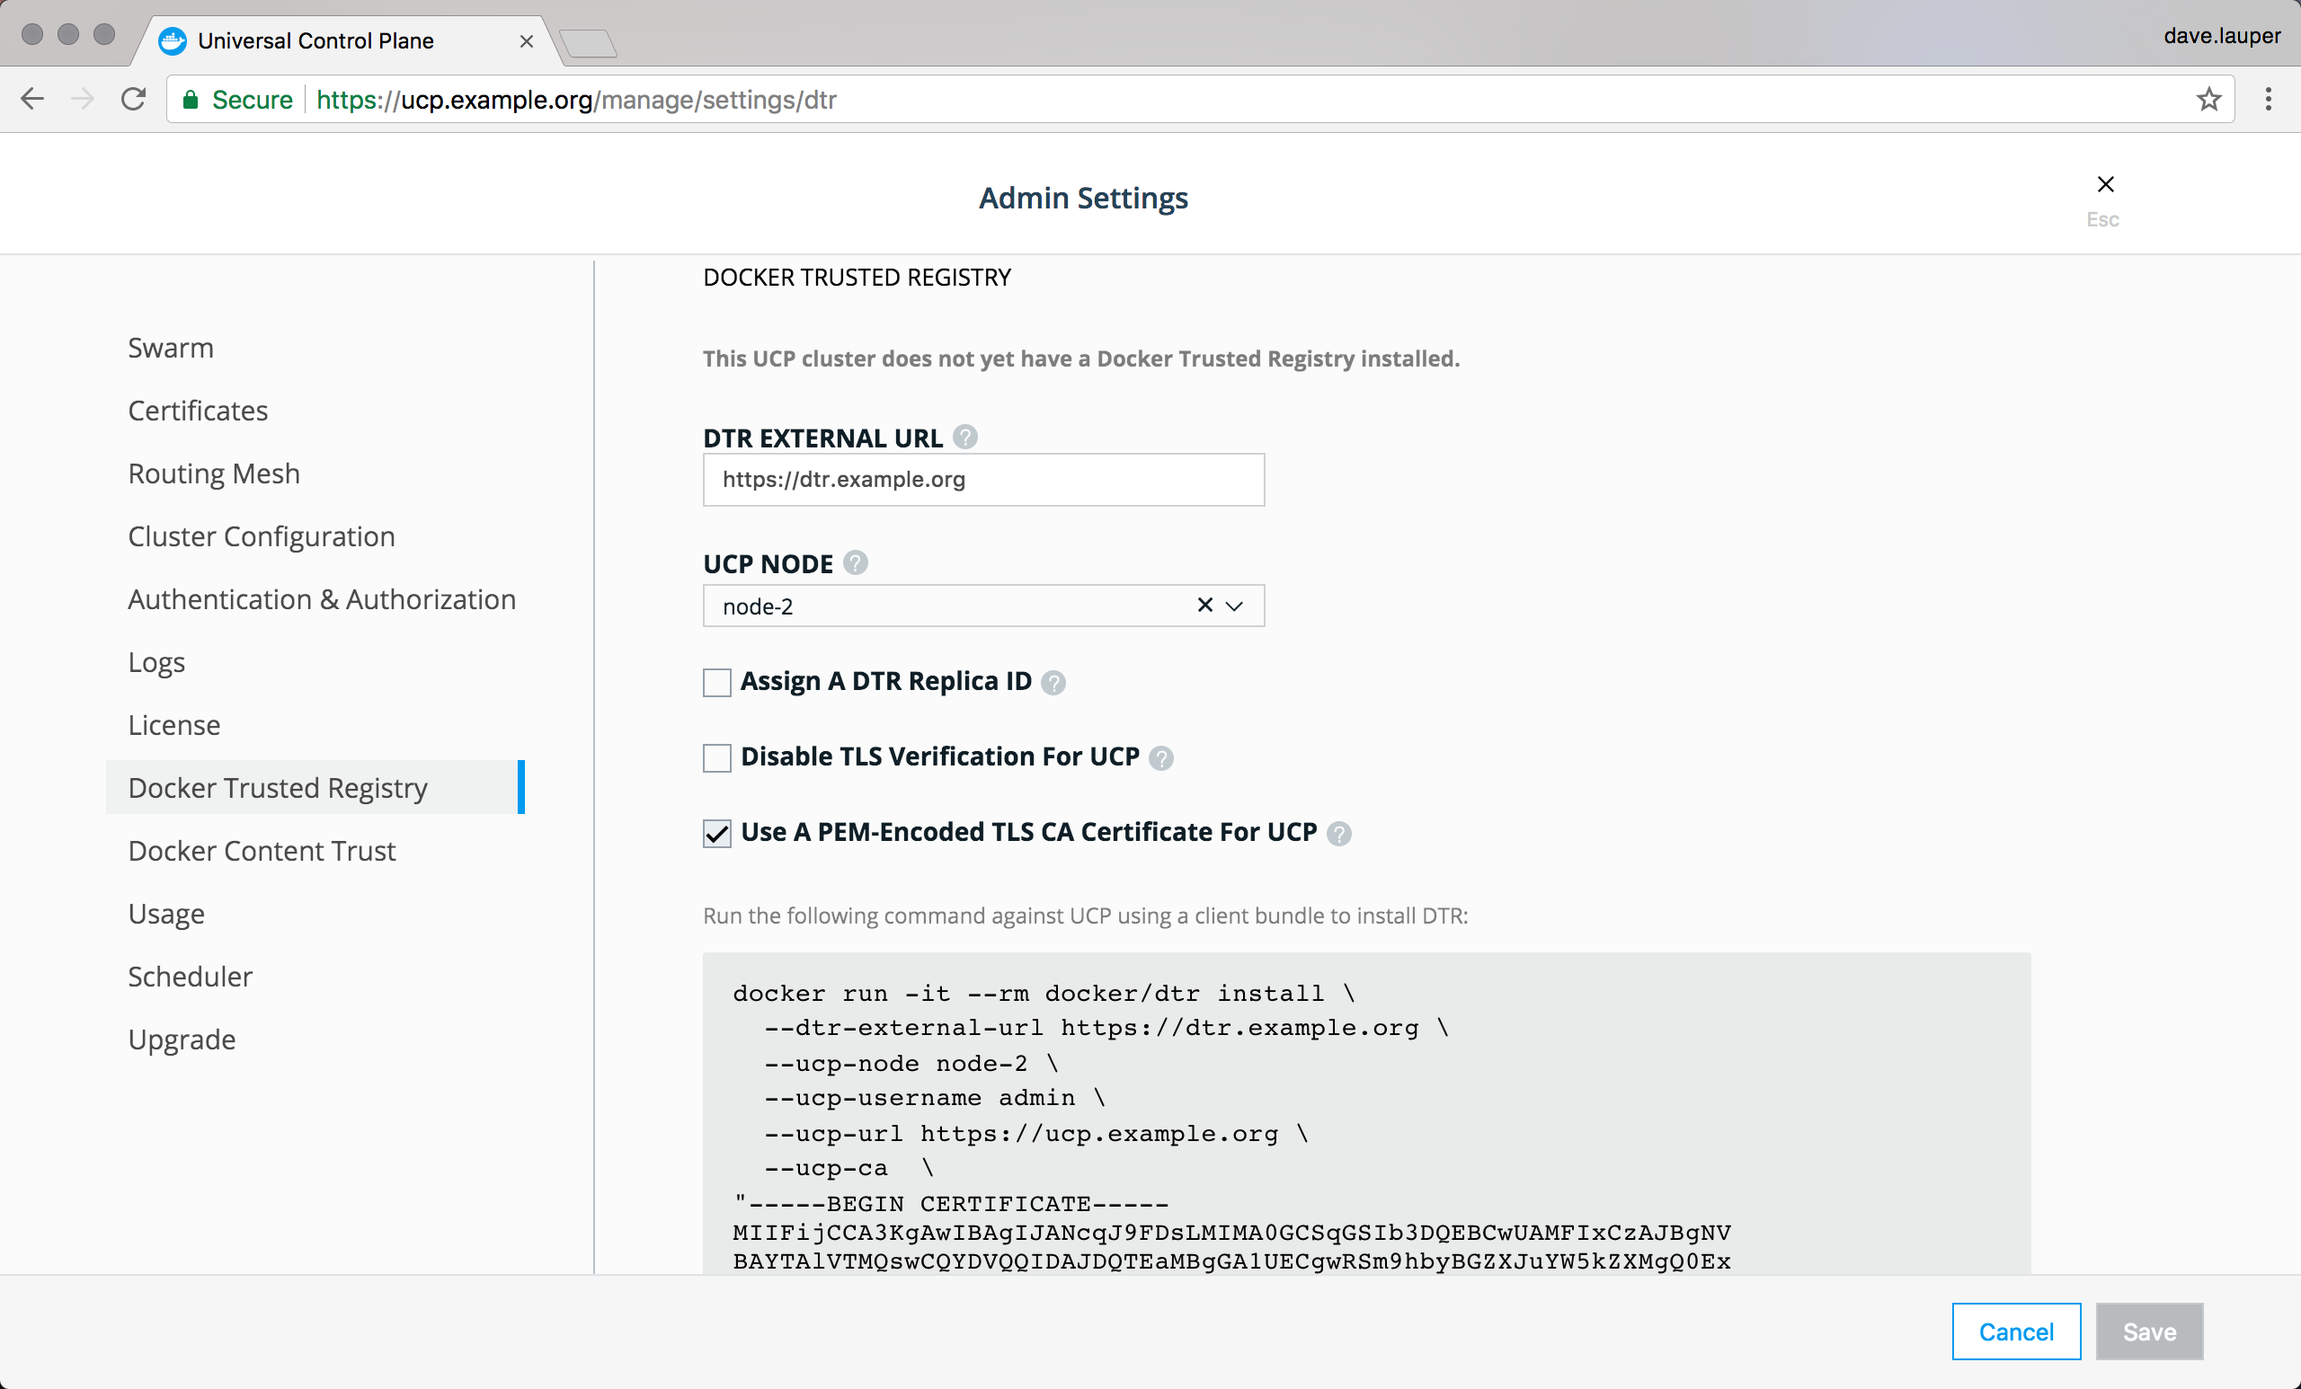Click help icon for PEM-Encoded TLS CA Certificate
The image size is (2301, 1389).
tap(1338, 833)
